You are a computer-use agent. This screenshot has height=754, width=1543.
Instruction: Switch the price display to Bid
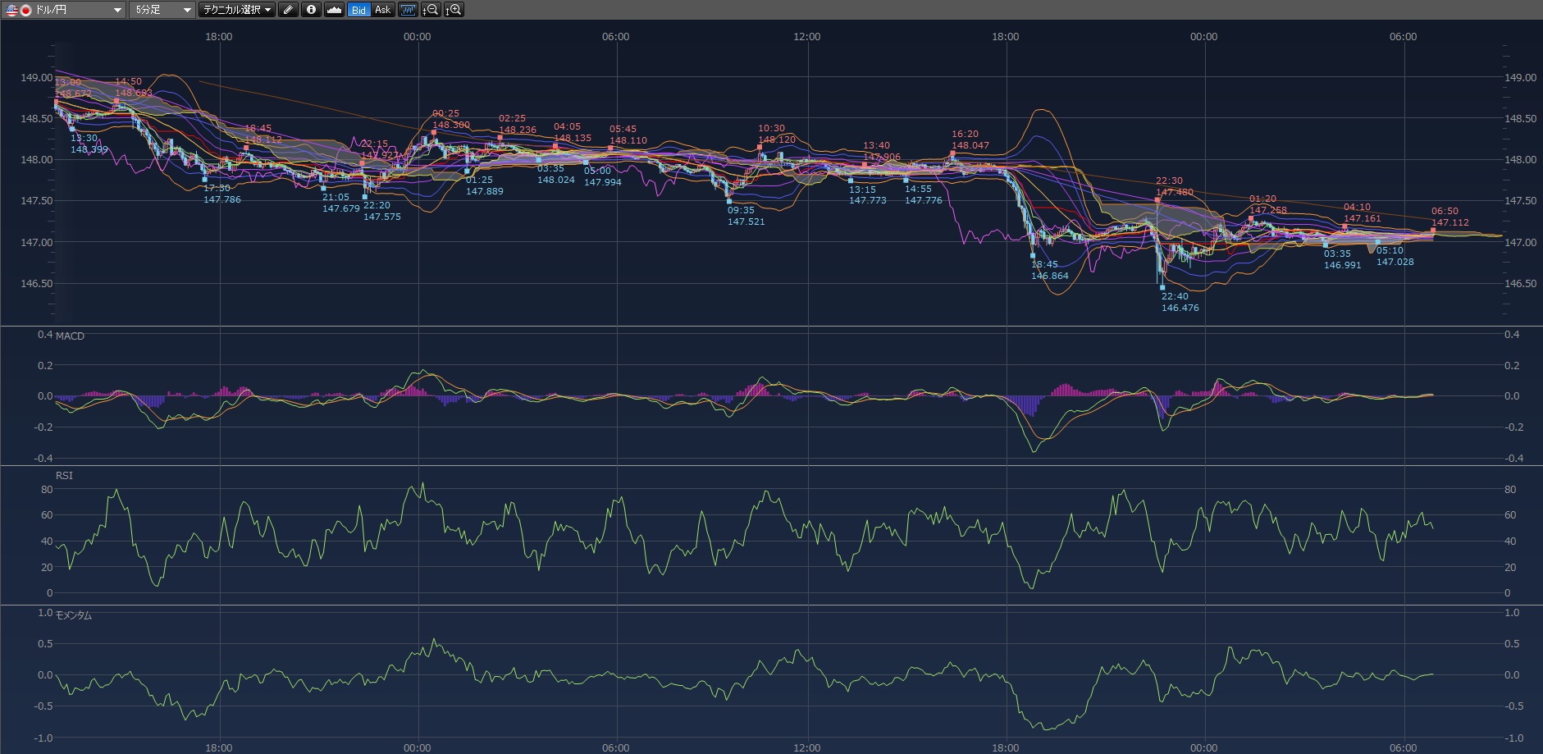tap(358, 10)
